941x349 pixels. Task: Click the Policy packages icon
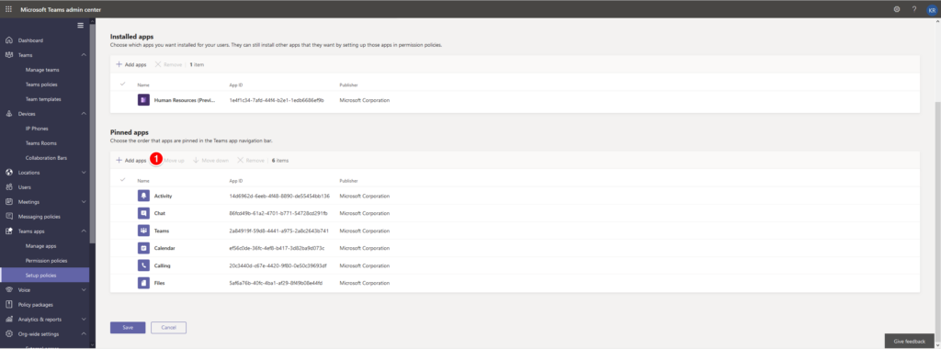tap(9, 305)
